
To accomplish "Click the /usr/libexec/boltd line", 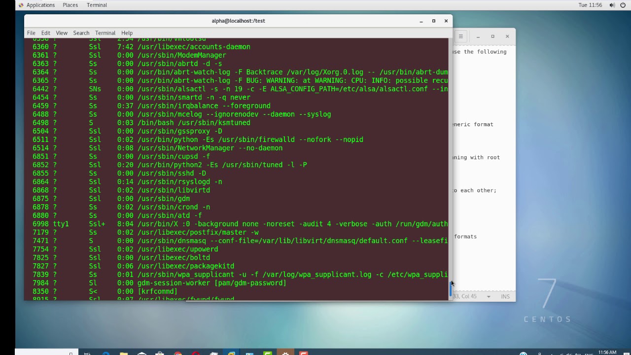I will [121, 257].
